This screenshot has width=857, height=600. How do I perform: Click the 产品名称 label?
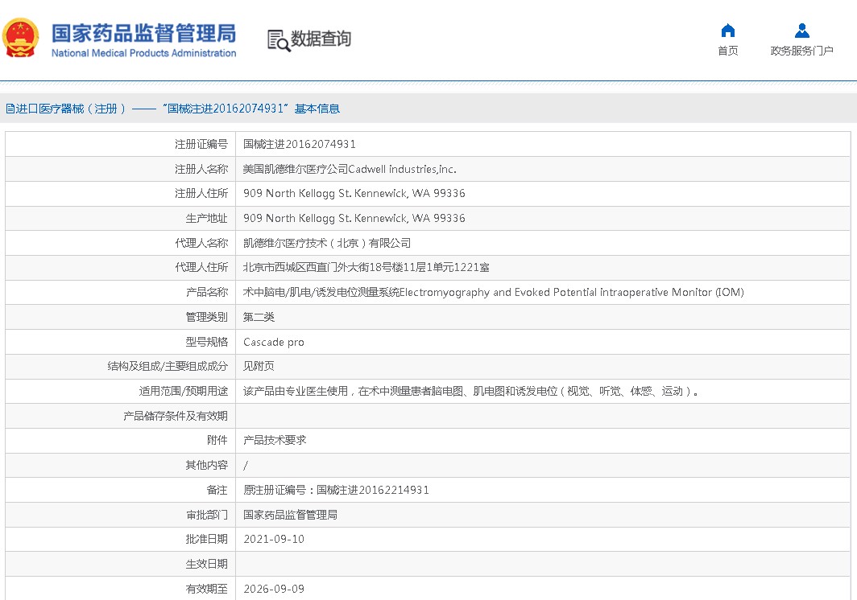[x=206, y=292]
